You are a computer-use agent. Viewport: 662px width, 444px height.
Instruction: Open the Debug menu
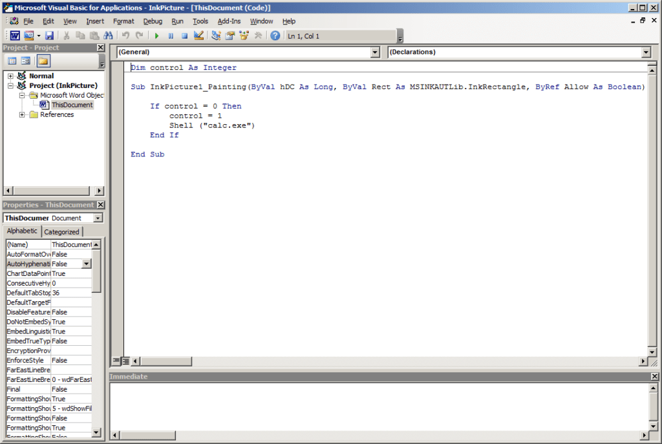[153, 21]
